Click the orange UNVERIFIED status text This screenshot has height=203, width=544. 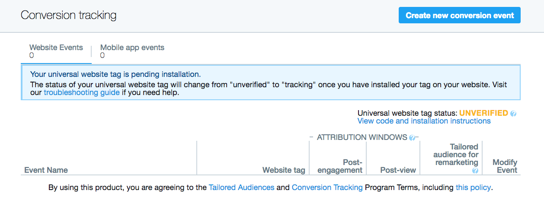483,113
